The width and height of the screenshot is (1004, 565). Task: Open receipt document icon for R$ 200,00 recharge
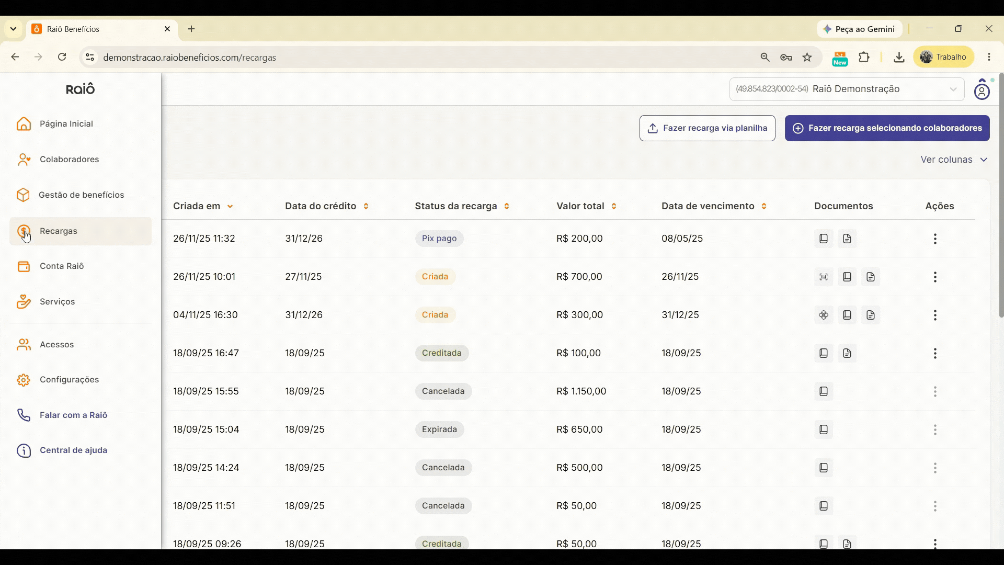pos(824,239)
